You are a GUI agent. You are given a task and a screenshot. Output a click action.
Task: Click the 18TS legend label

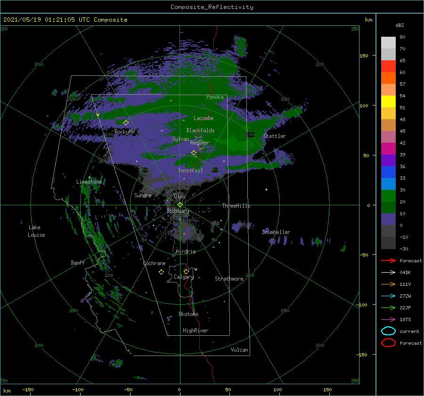tap(405, 320)
